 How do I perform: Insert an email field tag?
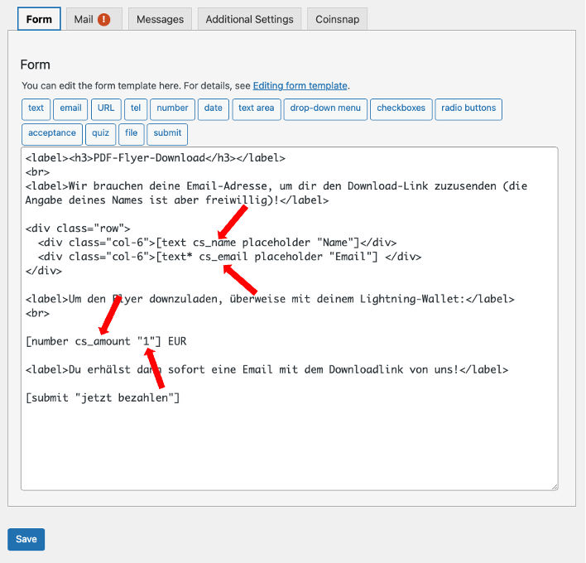(70, 108)
